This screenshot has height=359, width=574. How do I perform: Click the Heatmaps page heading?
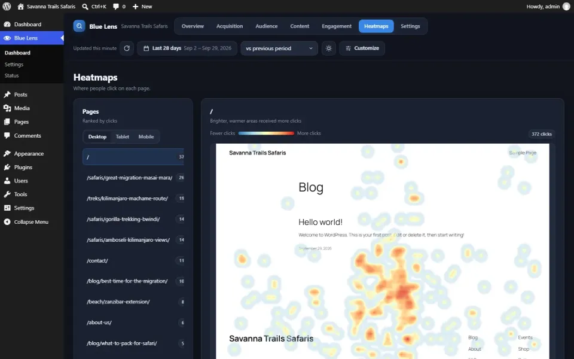(x=95, y=77)
